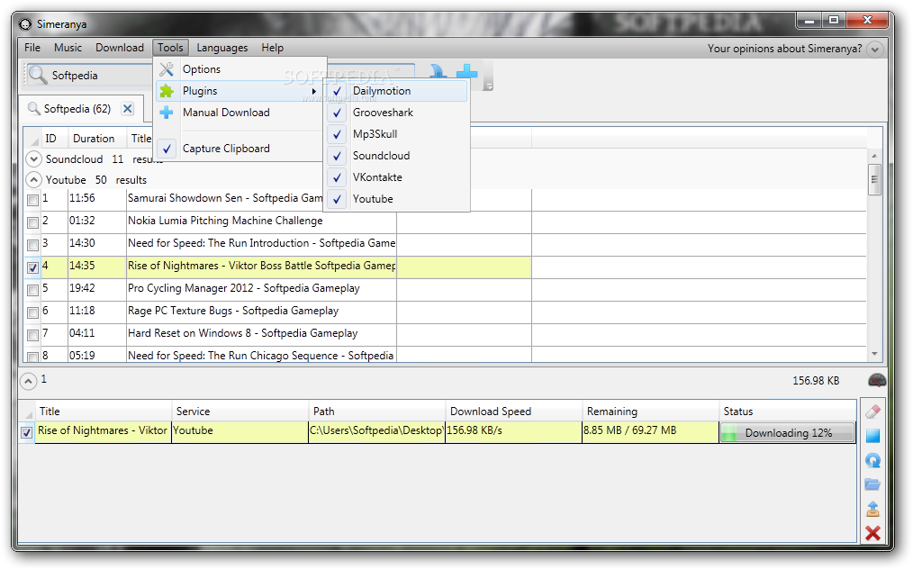Viewport: 913px width, 570px height.
Task: Open the File menu
Action: [x=32, y=48]
